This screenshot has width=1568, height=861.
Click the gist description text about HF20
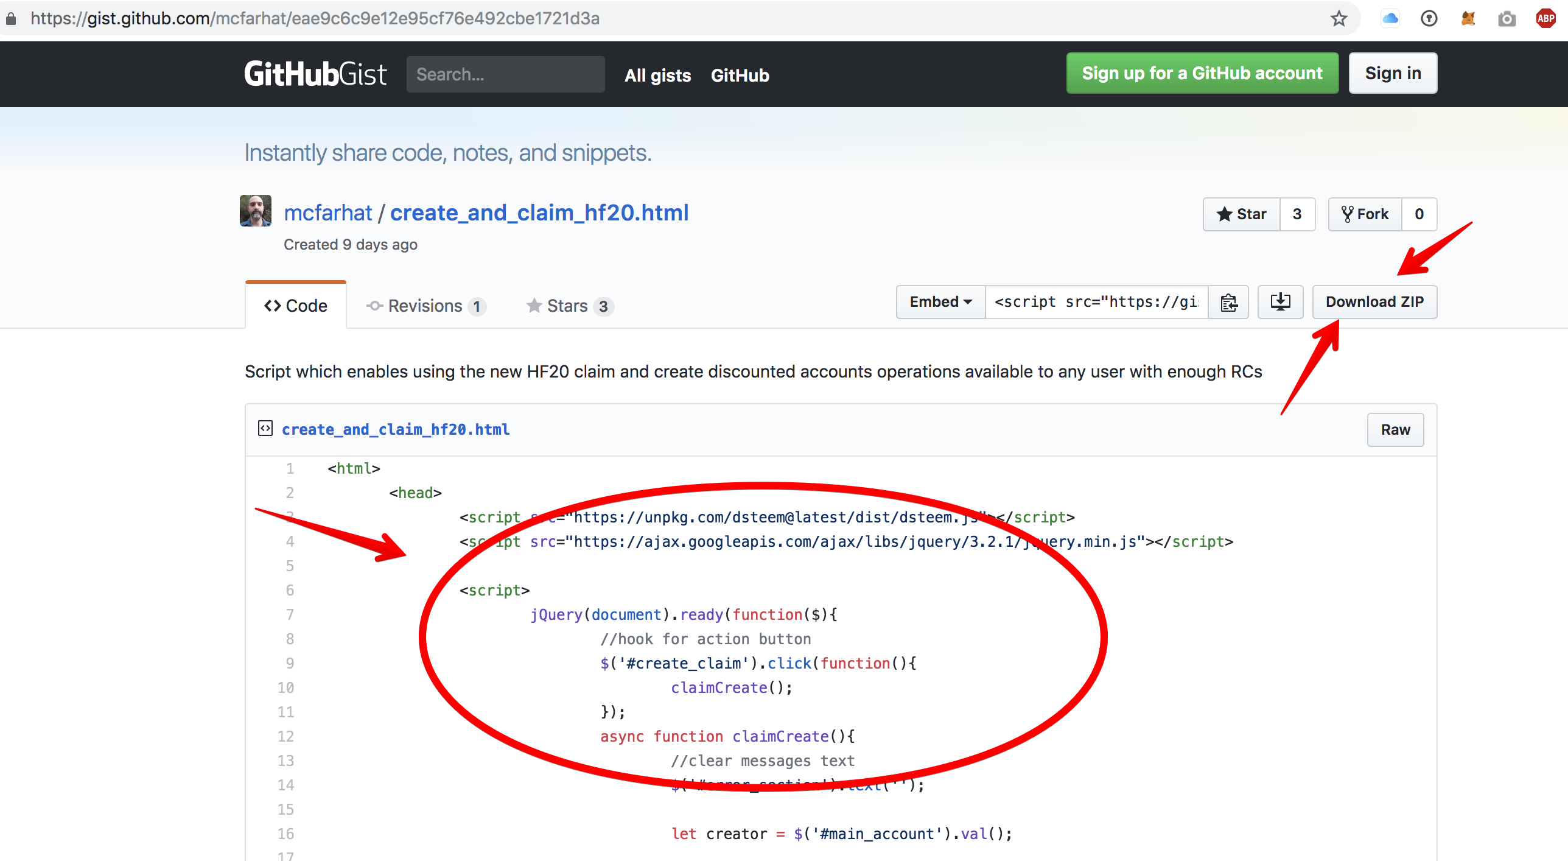click(754, 371)
